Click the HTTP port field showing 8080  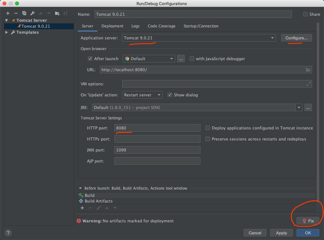(157, 128)
